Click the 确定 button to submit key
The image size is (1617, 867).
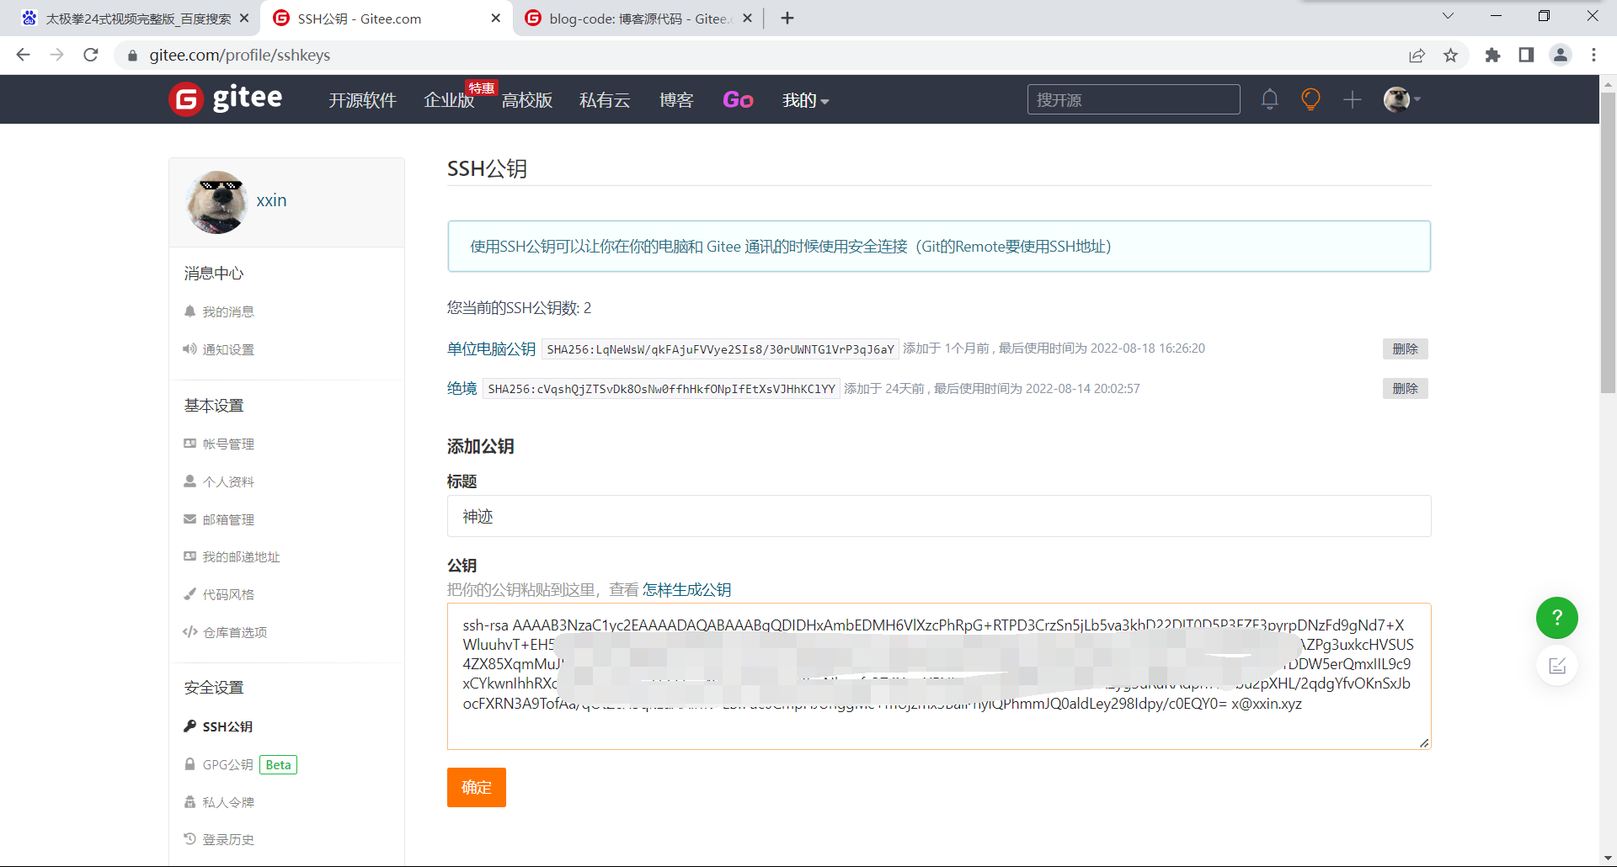tap(476, 787)
